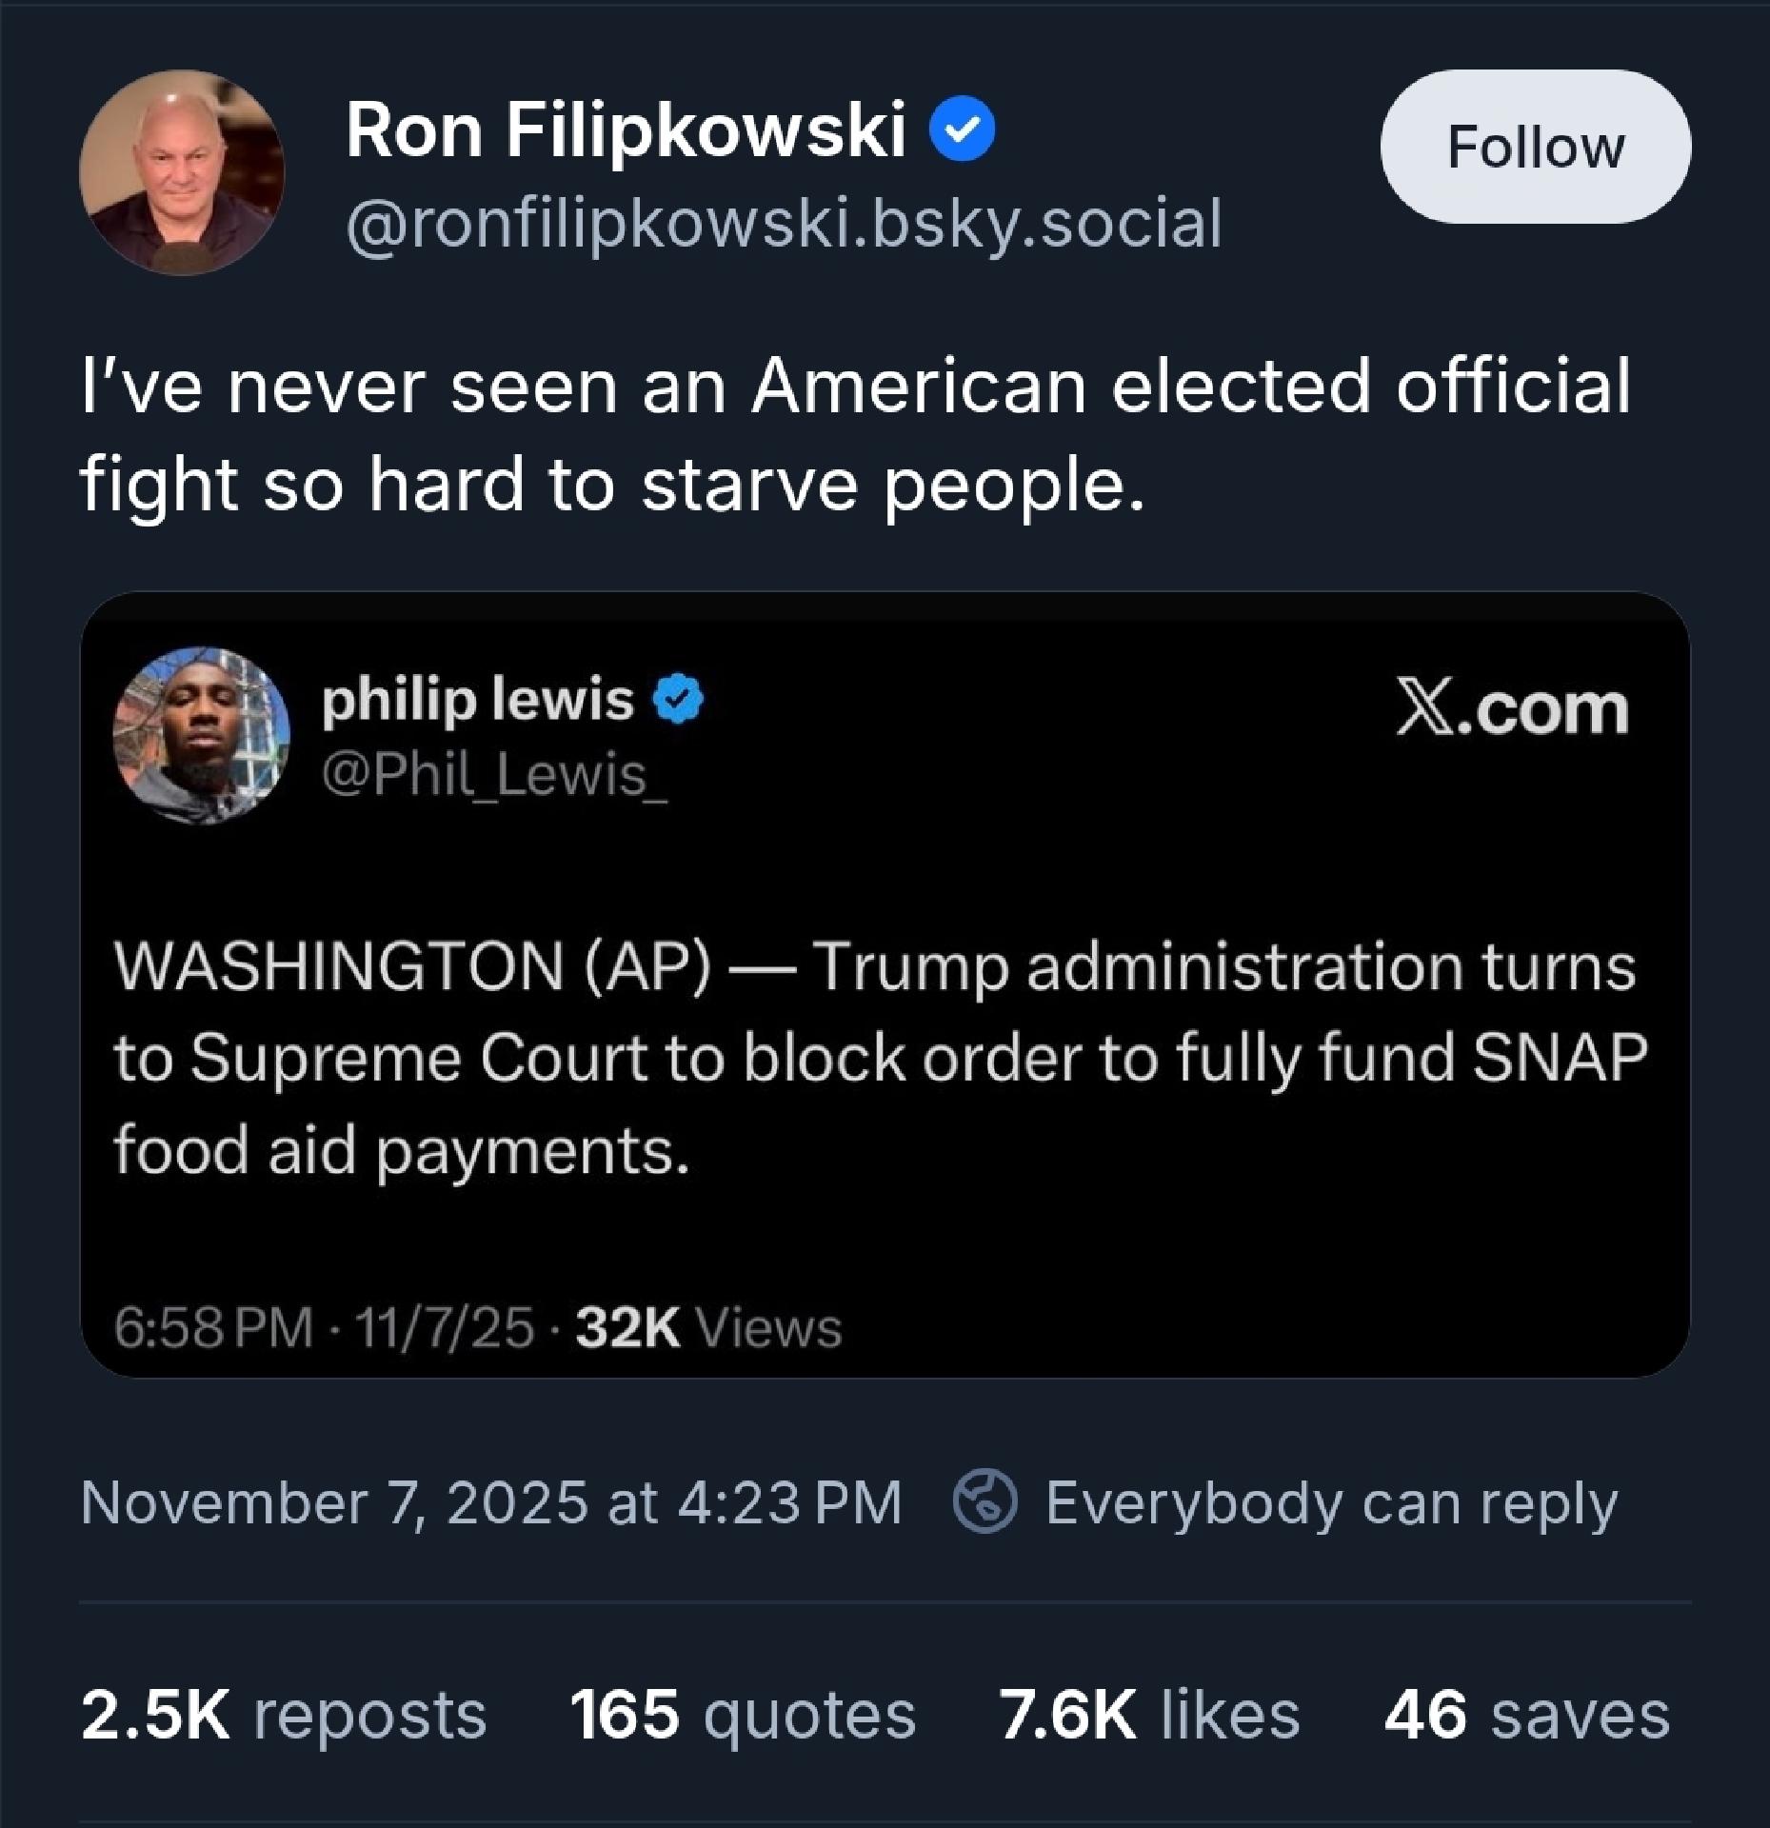Click the Follow button

1535,148
